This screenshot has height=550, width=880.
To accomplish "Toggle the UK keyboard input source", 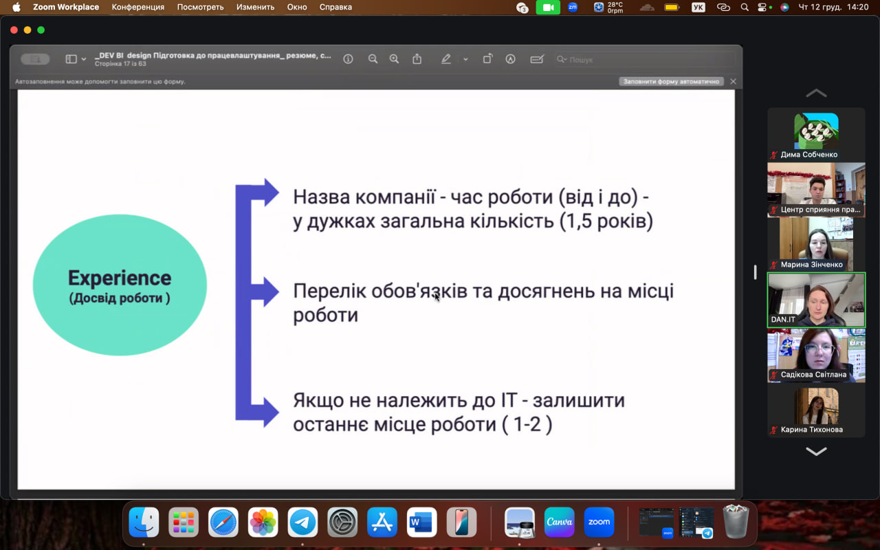I will point(698,7).
